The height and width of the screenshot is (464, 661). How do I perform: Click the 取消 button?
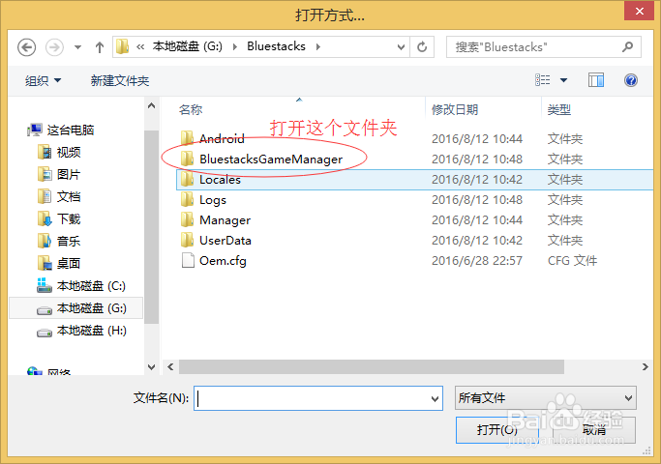point(594,430)
